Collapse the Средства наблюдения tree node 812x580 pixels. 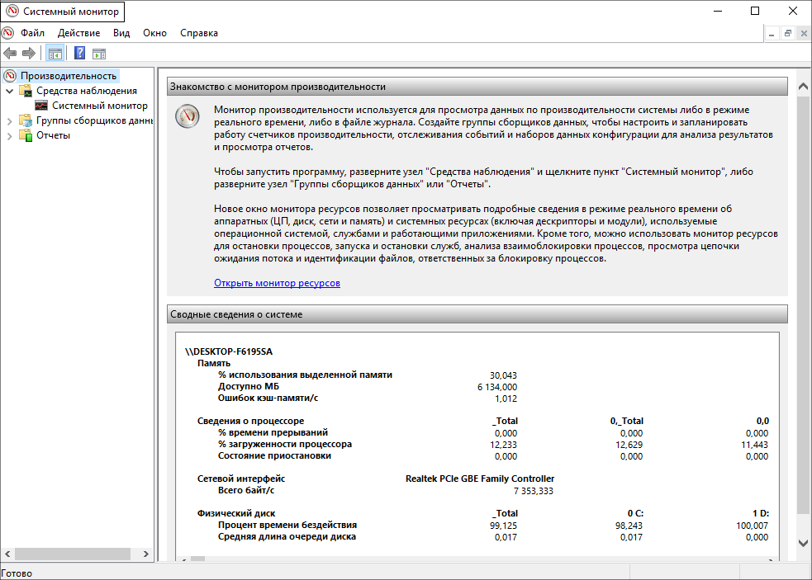[10, 91]
